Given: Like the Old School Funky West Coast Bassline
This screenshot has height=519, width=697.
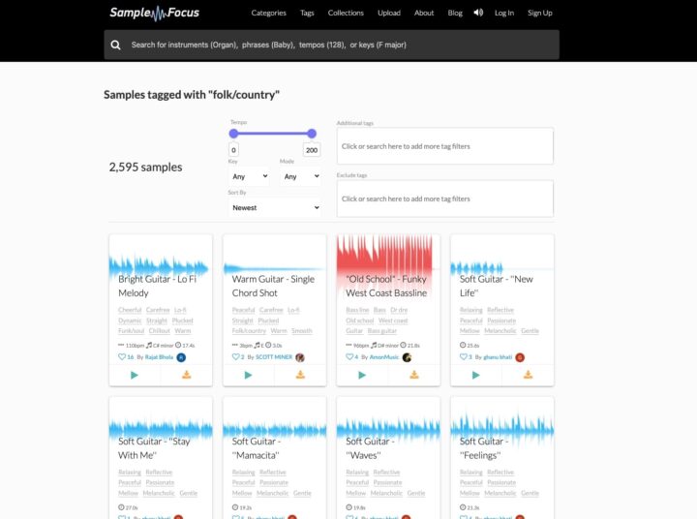Looking at the screenshot, I should click(348, 356).
